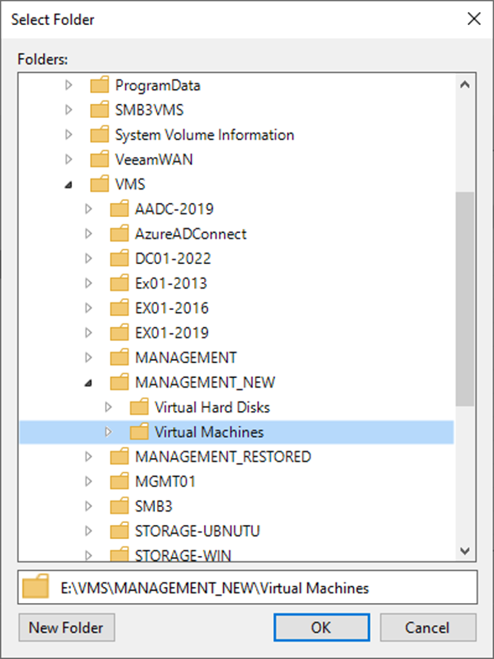Select the AzureADConnect folder
The height and width of the screenshot is (659, 494).
pos(191,233)
